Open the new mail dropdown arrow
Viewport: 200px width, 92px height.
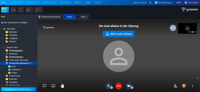tap(8, 10)
